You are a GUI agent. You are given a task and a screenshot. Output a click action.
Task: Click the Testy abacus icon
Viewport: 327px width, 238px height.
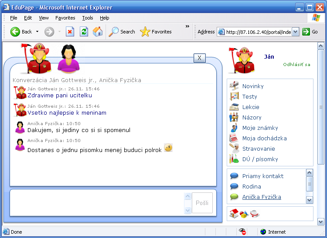(234, 96)
